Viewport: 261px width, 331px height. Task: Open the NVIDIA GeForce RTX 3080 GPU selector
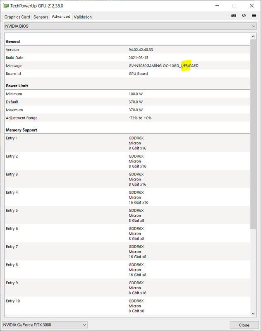(45, 325)
